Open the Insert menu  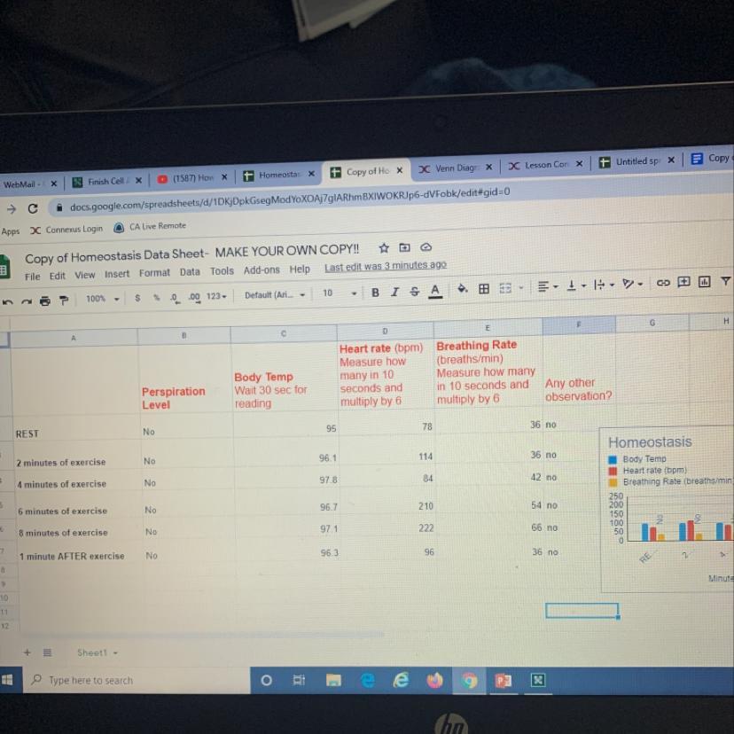116,274
